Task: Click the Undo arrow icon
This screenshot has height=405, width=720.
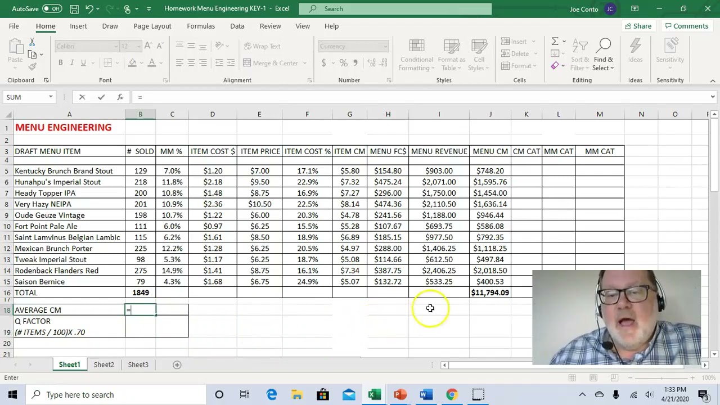Action: pyautogui.click(x=89, y=9)
